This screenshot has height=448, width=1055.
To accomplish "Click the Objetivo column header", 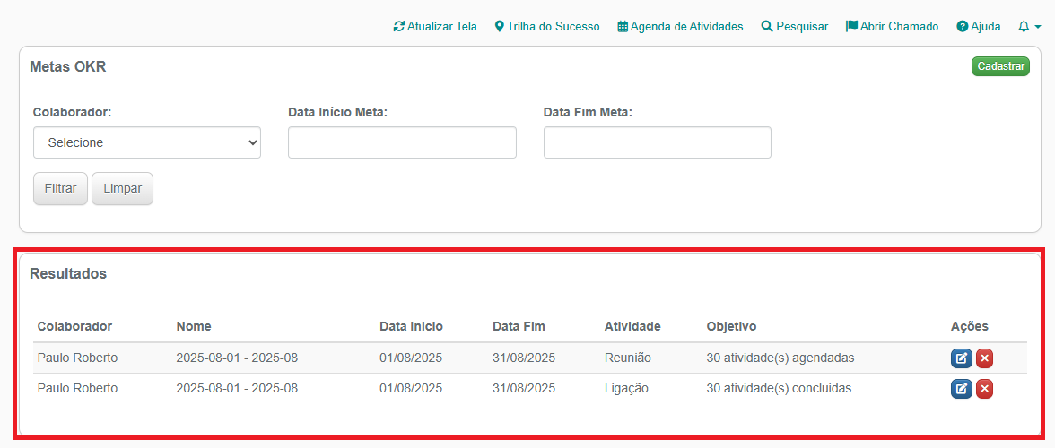I will [x=731, y=326].
